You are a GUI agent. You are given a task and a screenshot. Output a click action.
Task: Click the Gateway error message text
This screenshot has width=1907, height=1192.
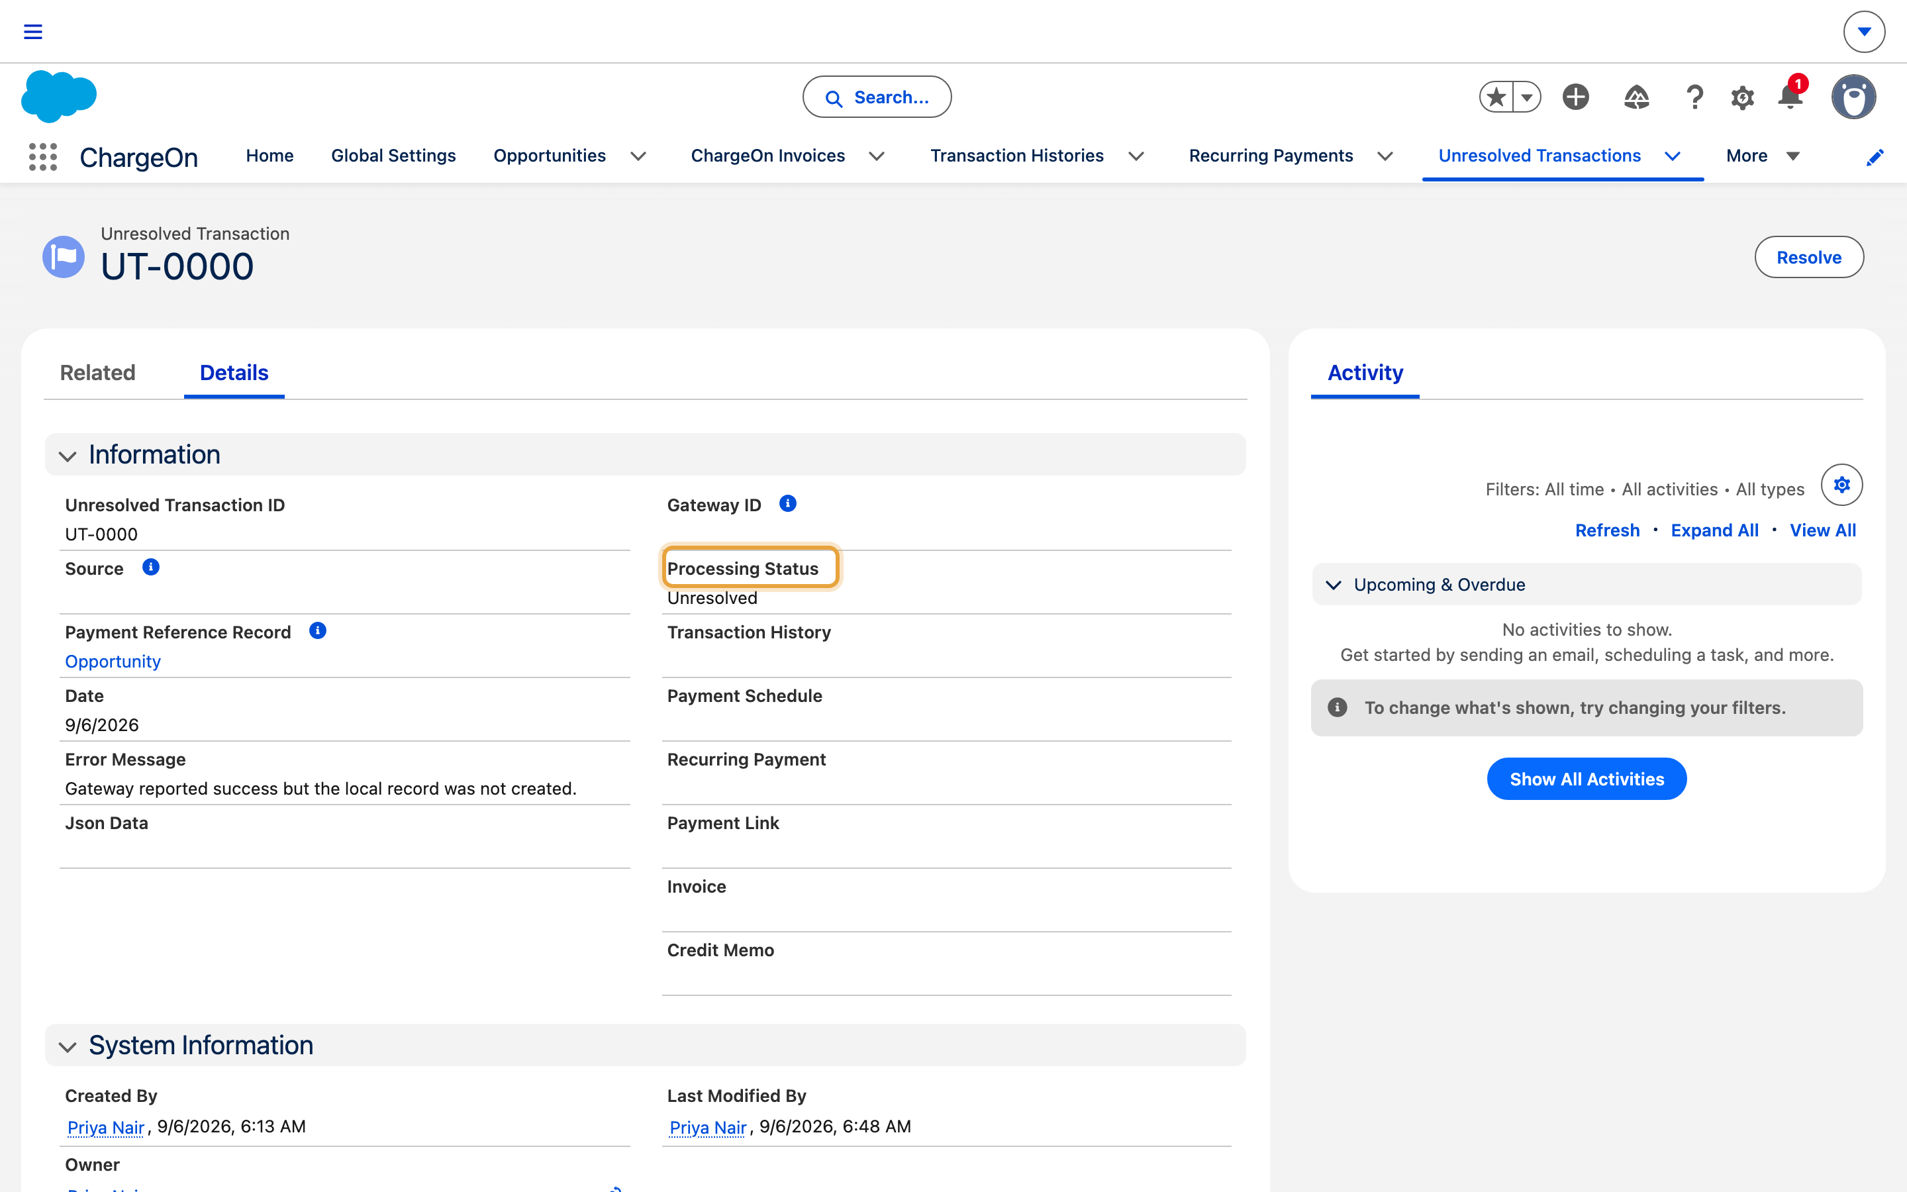[320, 788]
